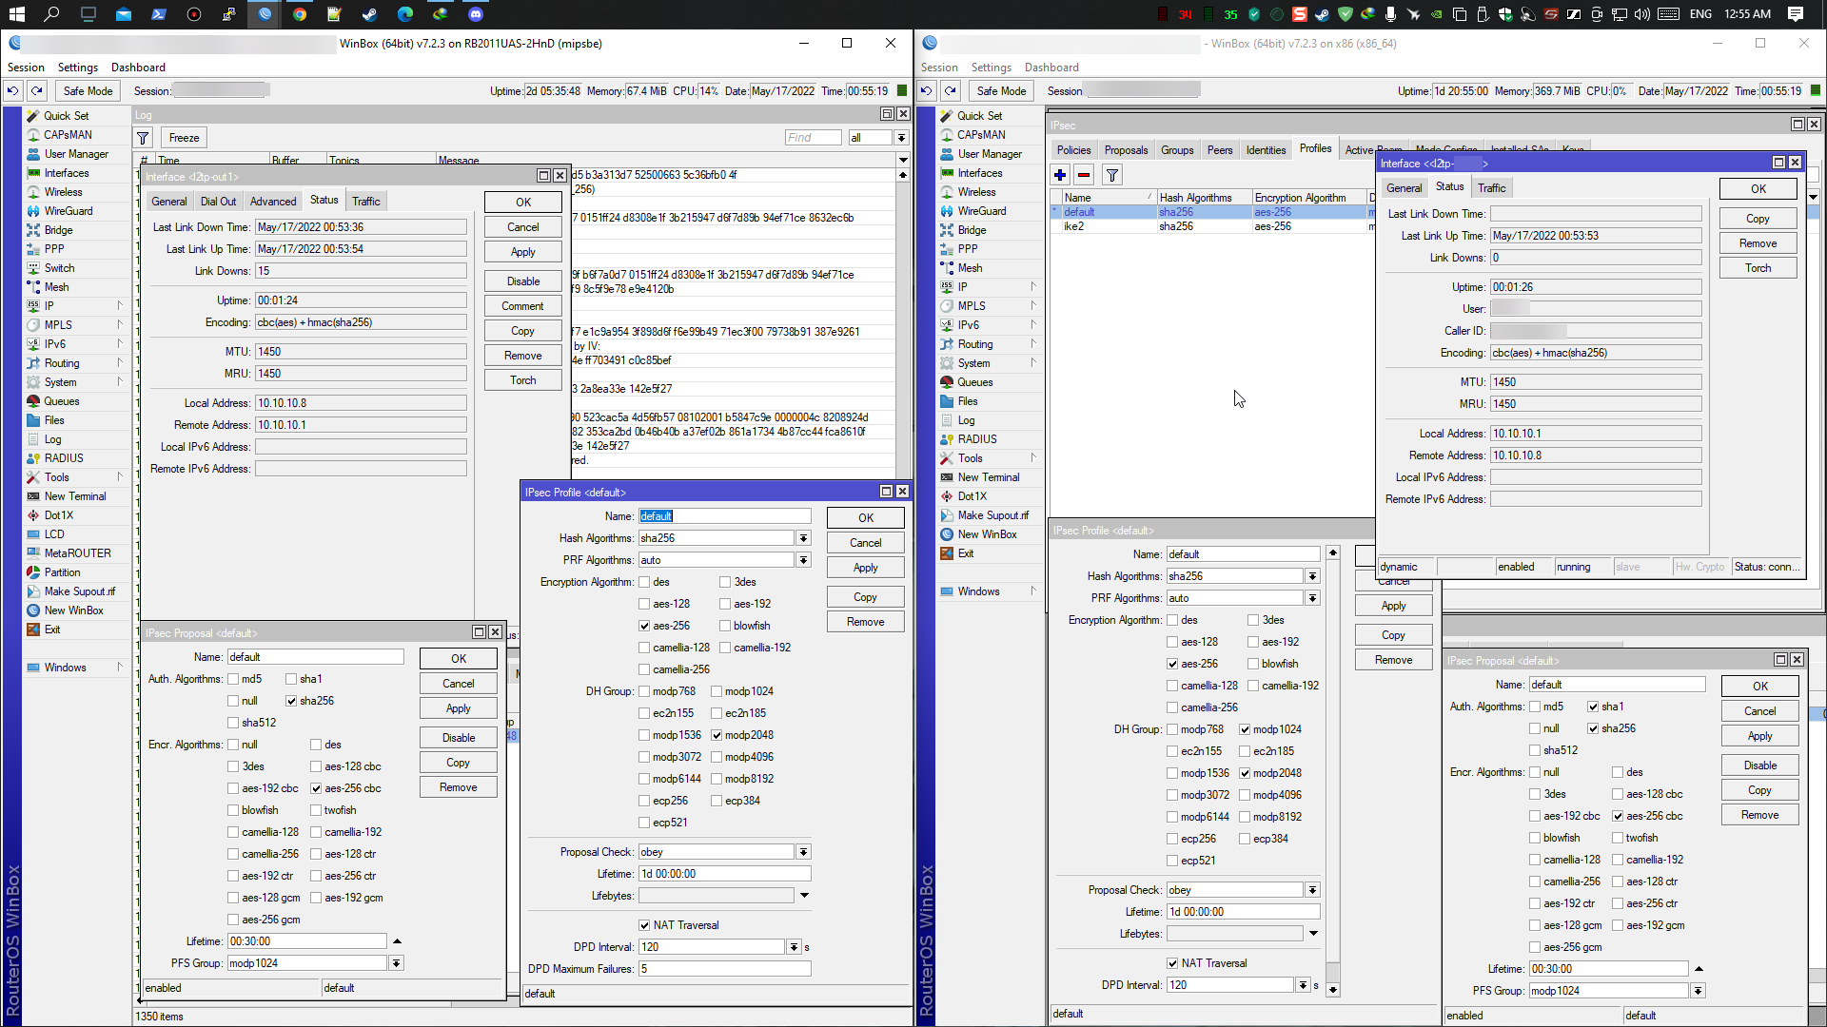Open Interfaces in right WinBox sidebar
The height and width of the screenshot is (1027, 1827).
point(979,173)
